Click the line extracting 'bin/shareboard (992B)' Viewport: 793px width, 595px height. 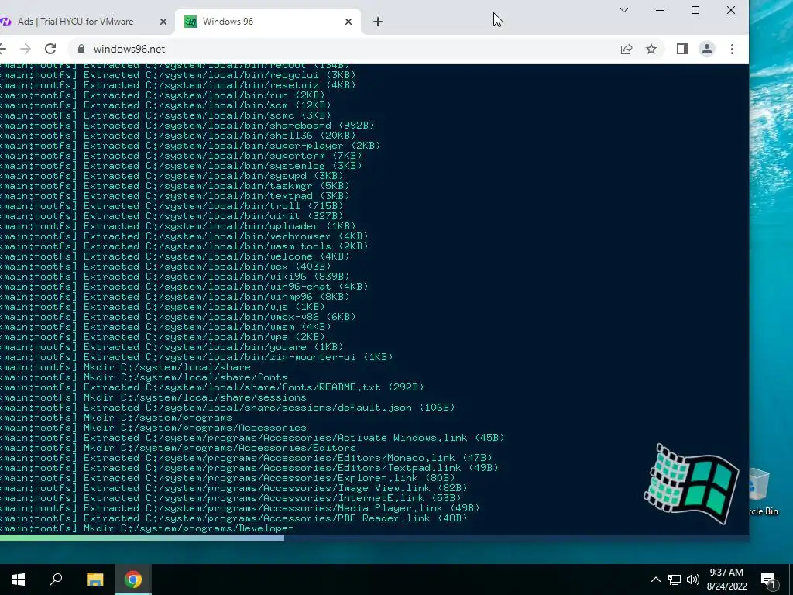pos(187,126)
